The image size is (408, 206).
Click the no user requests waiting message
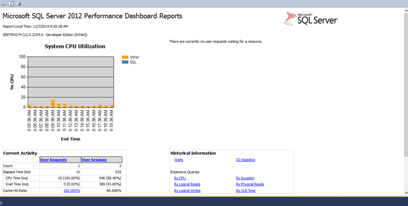[x=216, y=42]
